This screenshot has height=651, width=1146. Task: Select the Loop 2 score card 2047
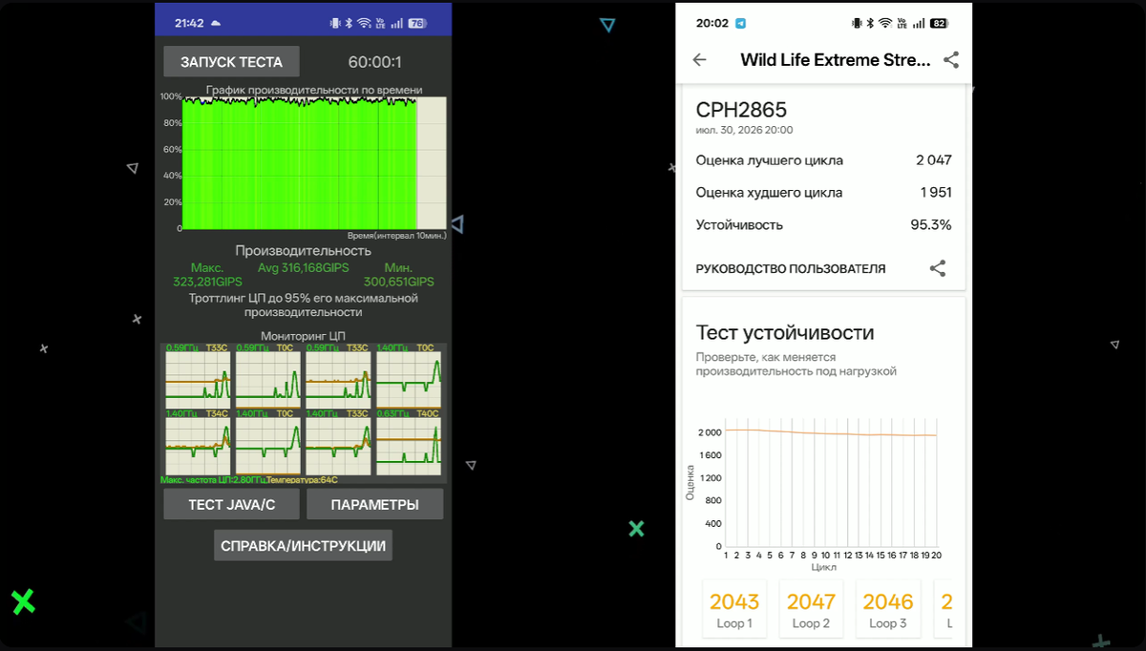pos(811,609)
